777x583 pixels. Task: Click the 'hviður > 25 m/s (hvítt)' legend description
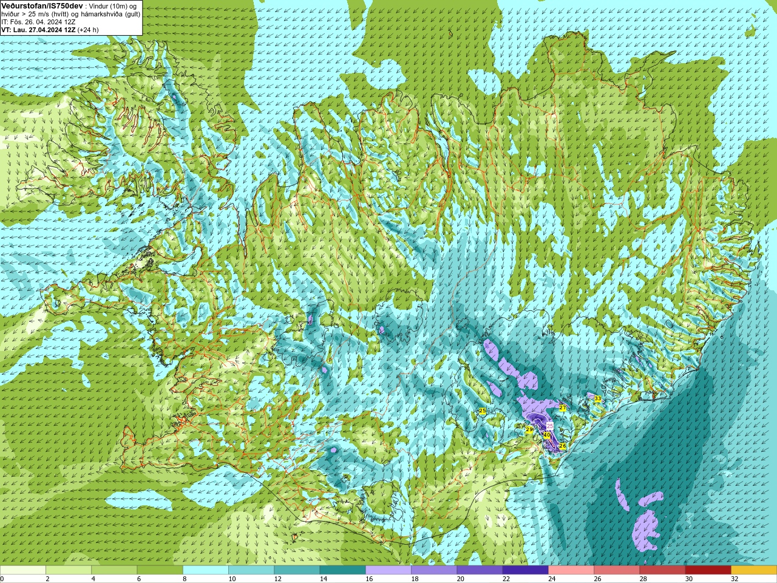[36, 13]
